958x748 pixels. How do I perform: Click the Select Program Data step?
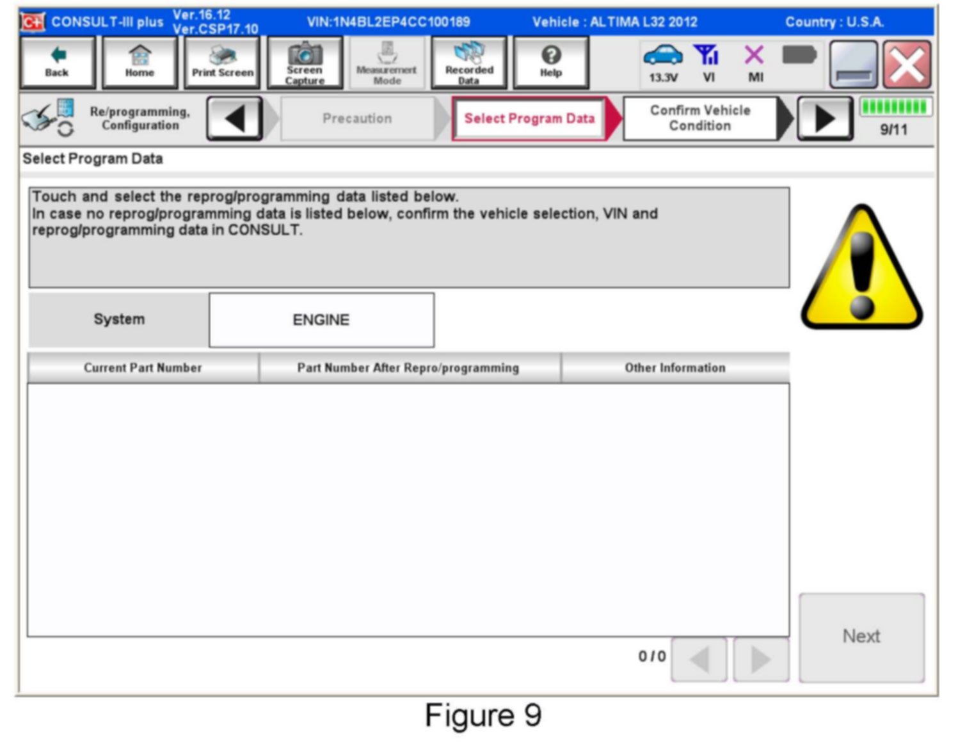click(529, 118)
